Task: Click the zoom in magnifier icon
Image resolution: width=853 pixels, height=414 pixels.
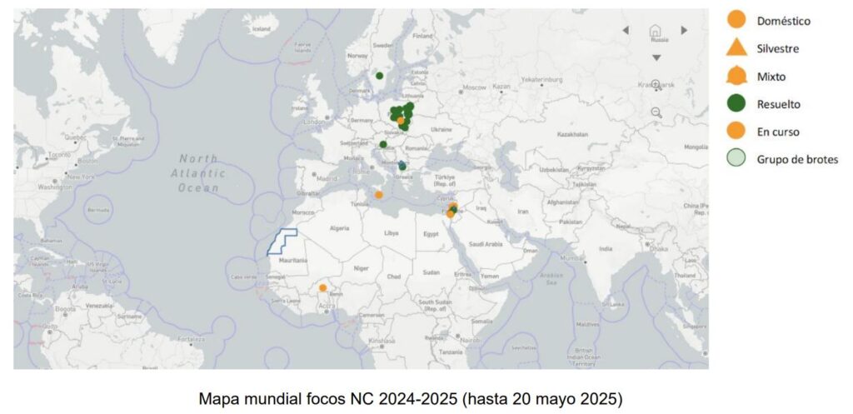Action: (656, 85)
